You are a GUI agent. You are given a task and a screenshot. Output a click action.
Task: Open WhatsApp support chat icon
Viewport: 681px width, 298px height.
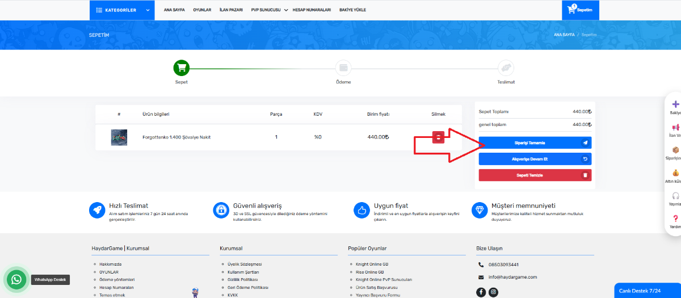(16, 279)
